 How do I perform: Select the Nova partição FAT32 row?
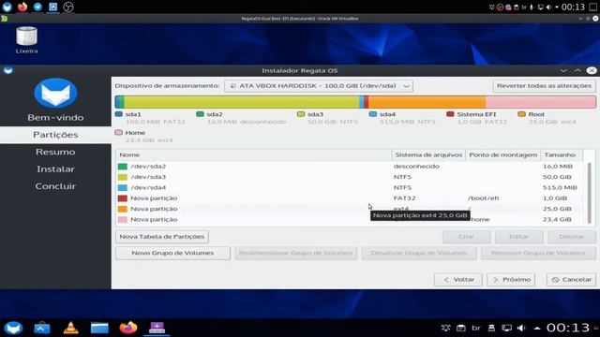[x=350, y=198]
